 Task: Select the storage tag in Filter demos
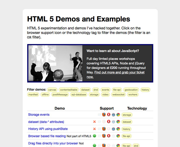[94, 94]
